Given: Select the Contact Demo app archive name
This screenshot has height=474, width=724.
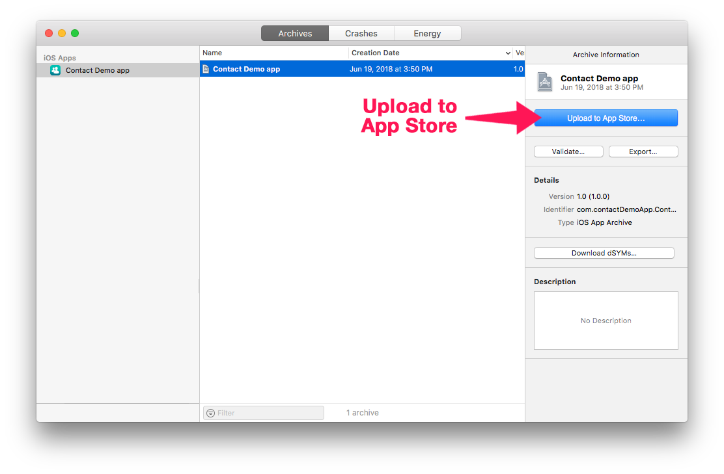Looking at the screenshot, I should coord(247,69).
